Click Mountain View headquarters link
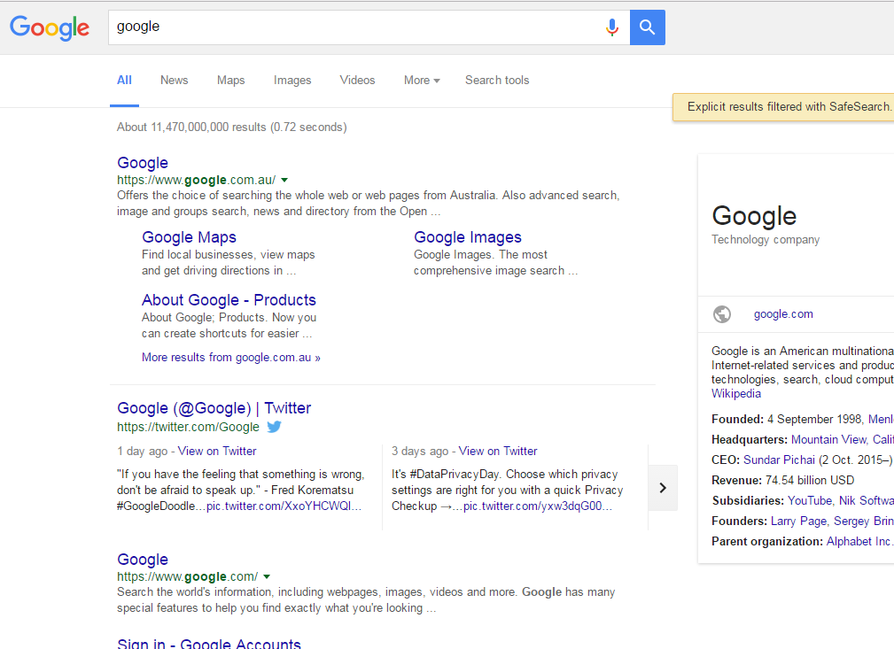The height and width of the screenshot is (649, 894). pyautogui.click(x=829, y=440)
